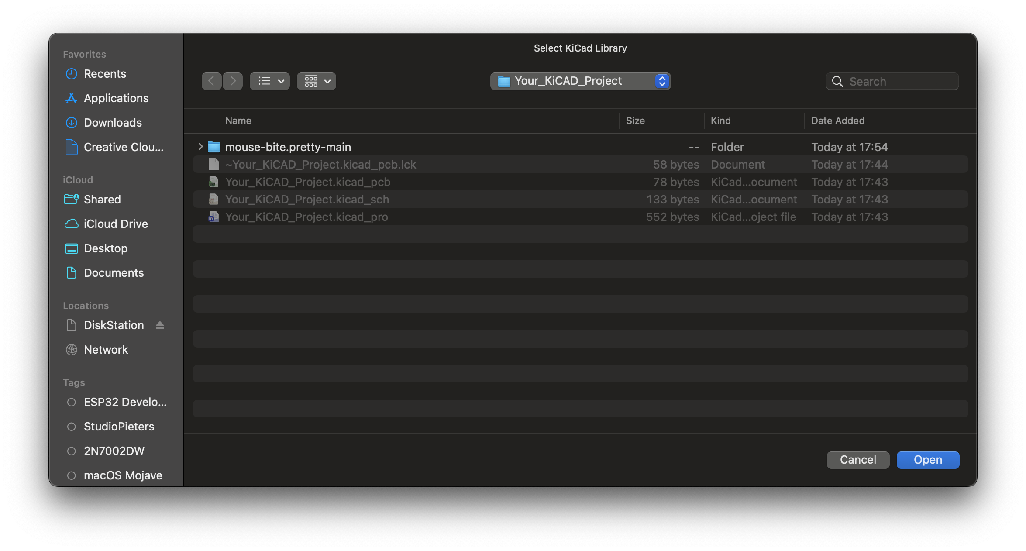This screenshot has height=551, width=1026.
Task: Click the Desktop icon
Action: tap(71, 248)
